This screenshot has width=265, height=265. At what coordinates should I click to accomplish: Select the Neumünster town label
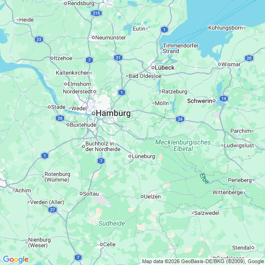[111, 38]
